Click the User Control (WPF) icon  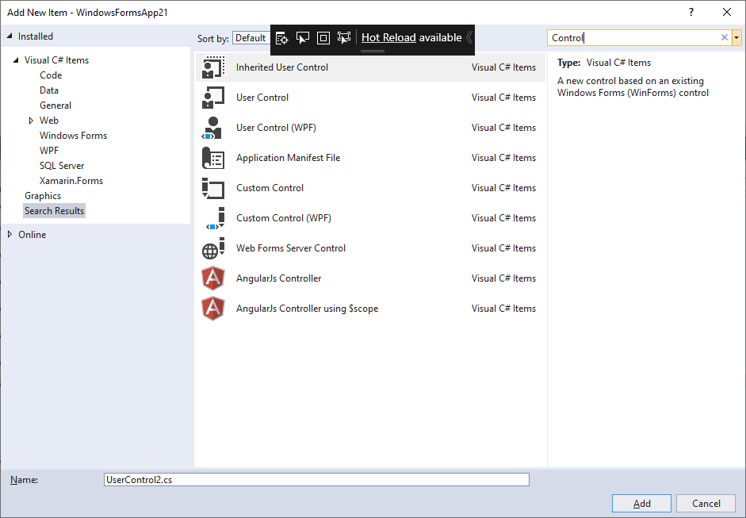pos(213,128)
